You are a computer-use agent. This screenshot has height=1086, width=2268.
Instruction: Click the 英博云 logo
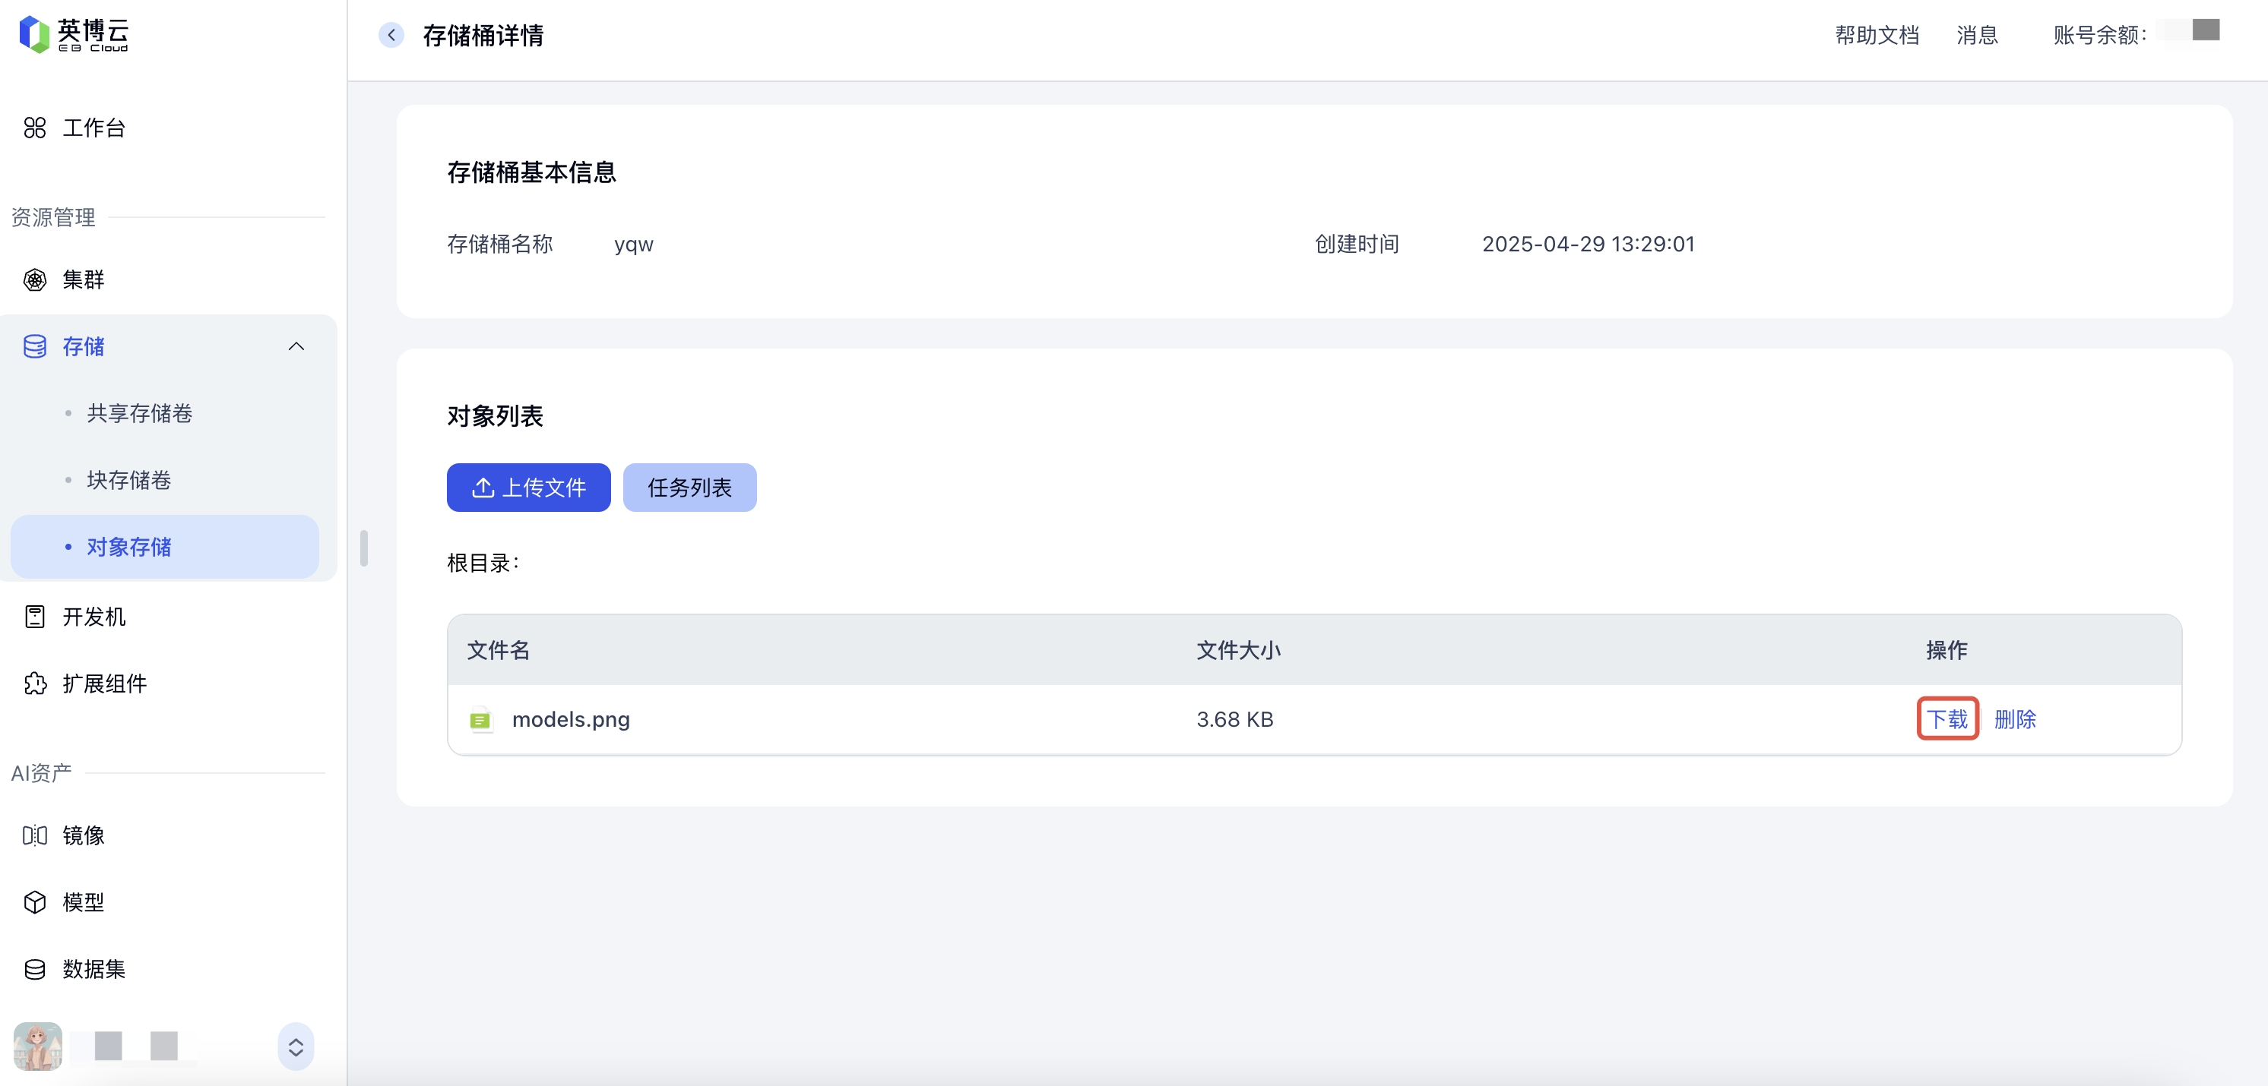coord(74,35)
